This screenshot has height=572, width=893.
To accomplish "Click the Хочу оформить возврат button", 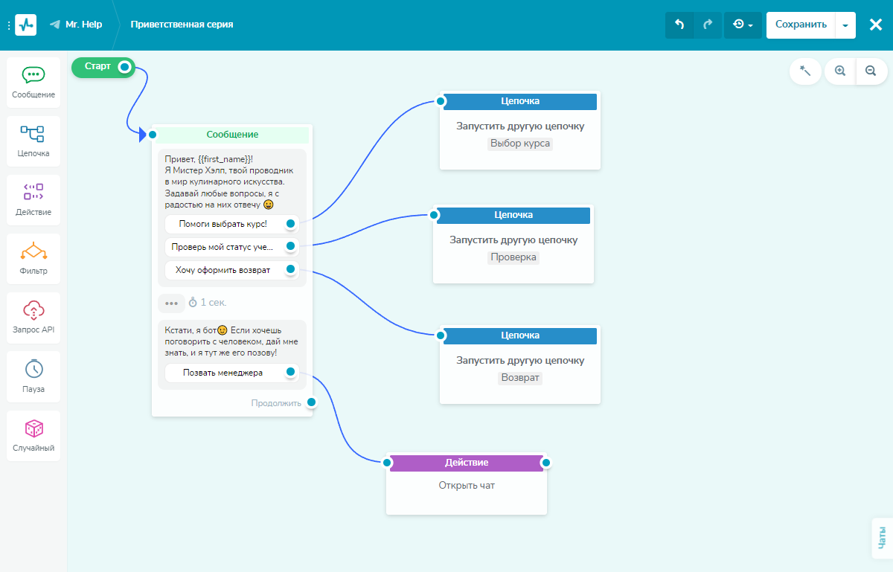I will pos(231,270).
